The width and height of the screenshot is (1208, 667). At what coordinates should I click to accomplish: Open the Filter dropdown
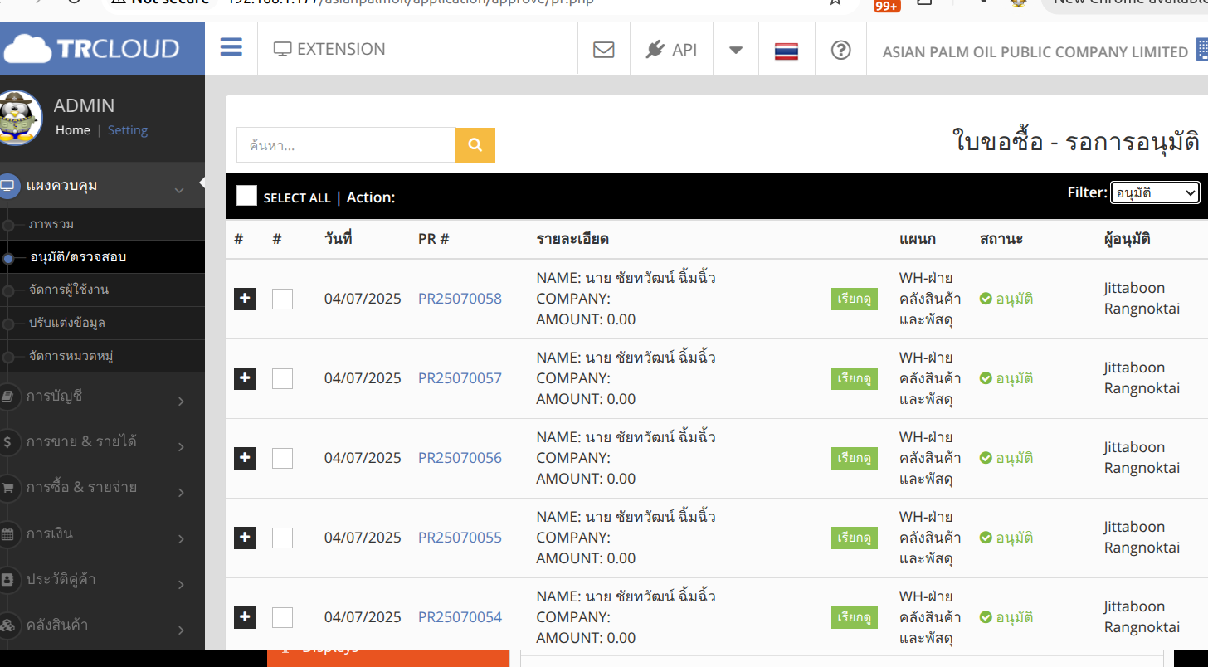pyautogui.click(x=1155, y=192)
